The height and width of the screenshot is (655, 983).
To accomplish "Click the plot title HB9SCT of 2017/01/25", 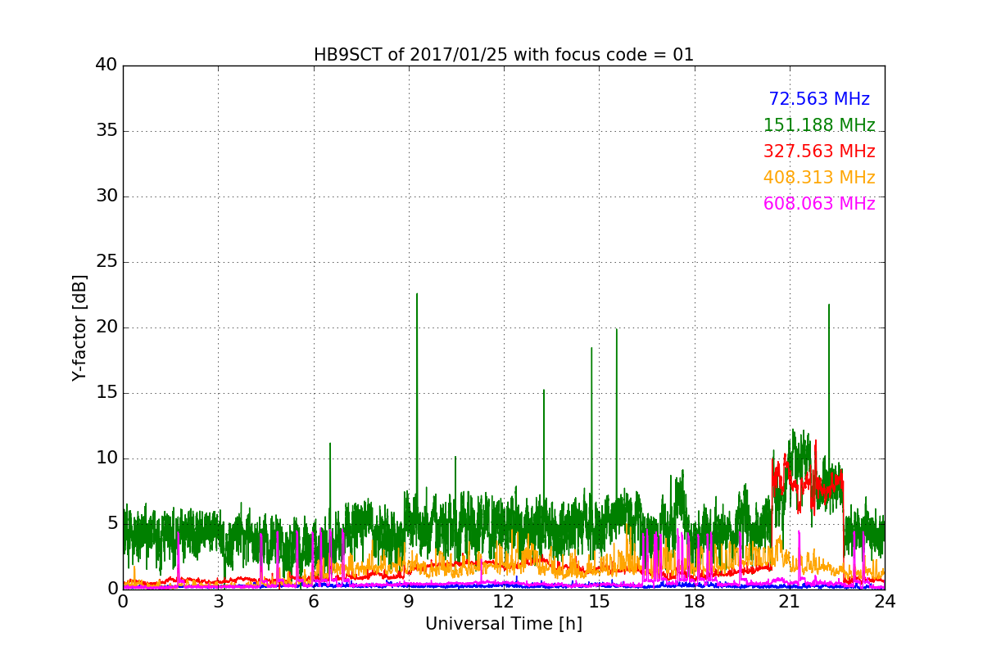I will (503, 55).
